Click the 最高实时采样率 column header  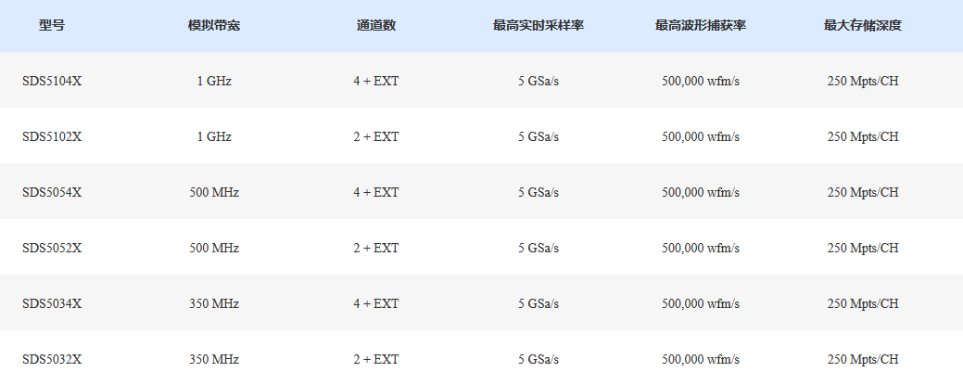pos(538,26)
